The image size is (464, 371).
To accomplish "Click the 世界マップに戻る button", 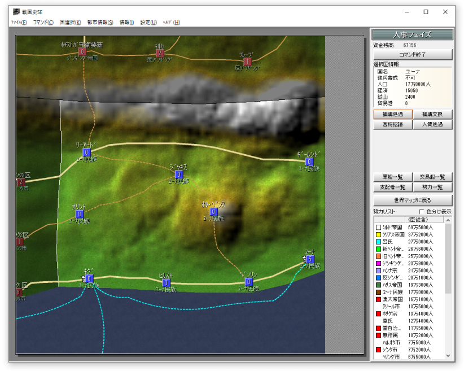I will (413, 200).
